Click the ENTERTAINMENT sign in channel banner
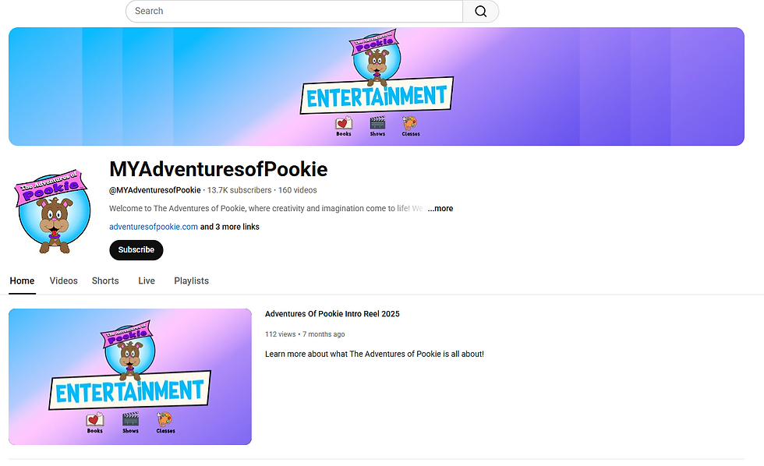Screen dimensions: 764x466 tap(377, 95)
